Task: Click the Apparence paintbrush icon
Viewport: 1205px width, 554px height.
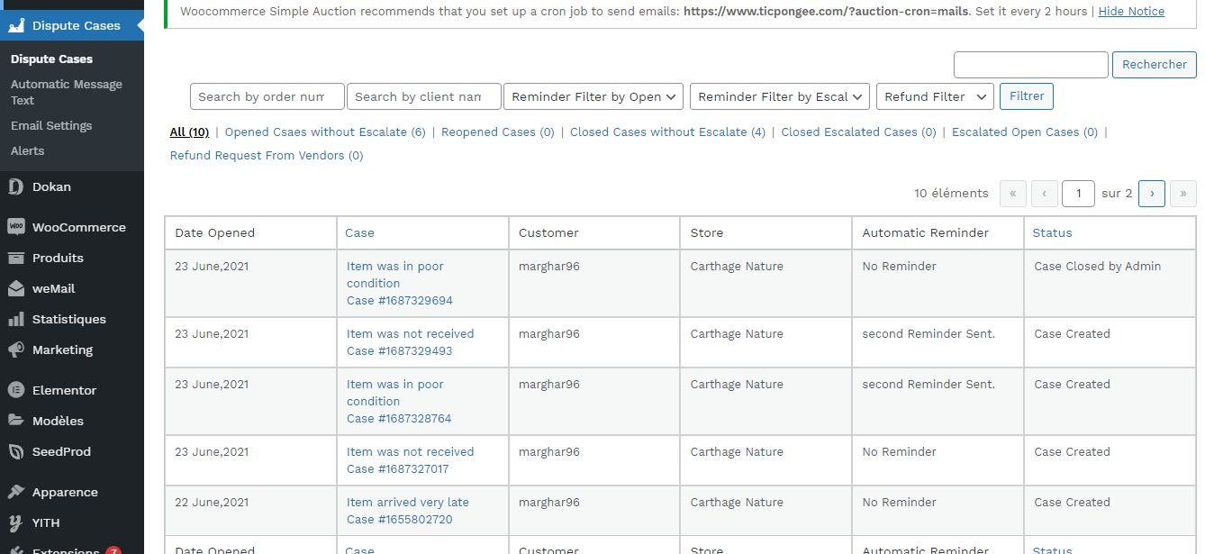Action: click(x=15, y=492)
